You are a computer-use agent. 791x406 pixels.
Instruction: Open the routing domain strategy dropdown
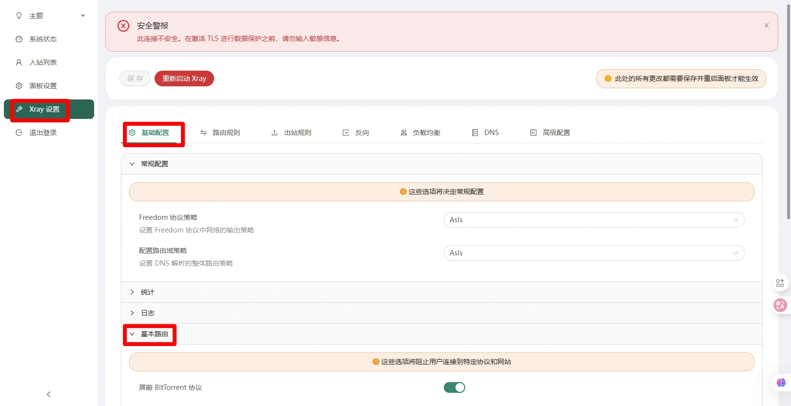[593, 253]
